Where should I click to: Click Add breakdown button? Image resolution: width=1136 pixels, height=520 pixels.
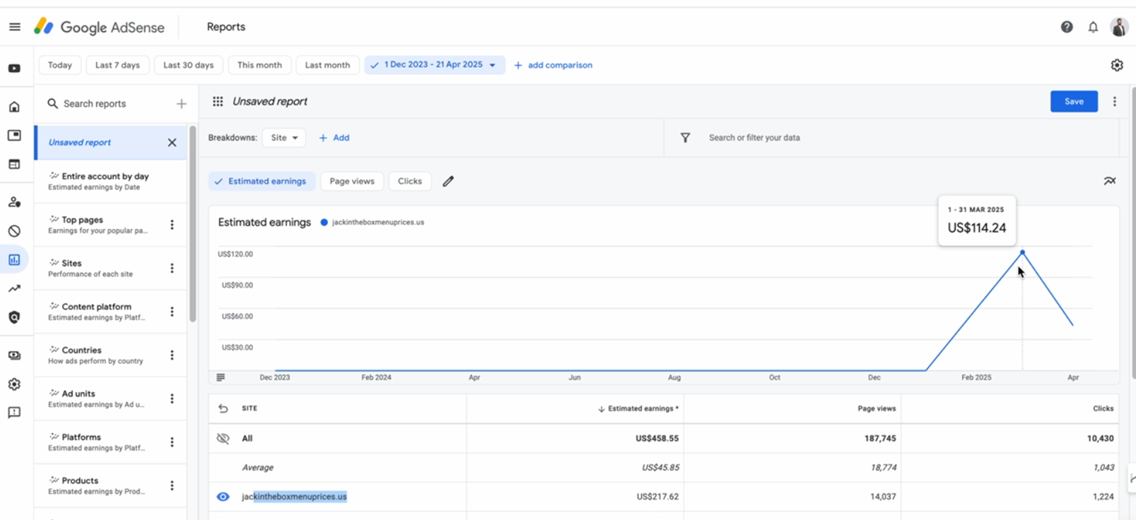pyautogui.click(x=334, y=138)
